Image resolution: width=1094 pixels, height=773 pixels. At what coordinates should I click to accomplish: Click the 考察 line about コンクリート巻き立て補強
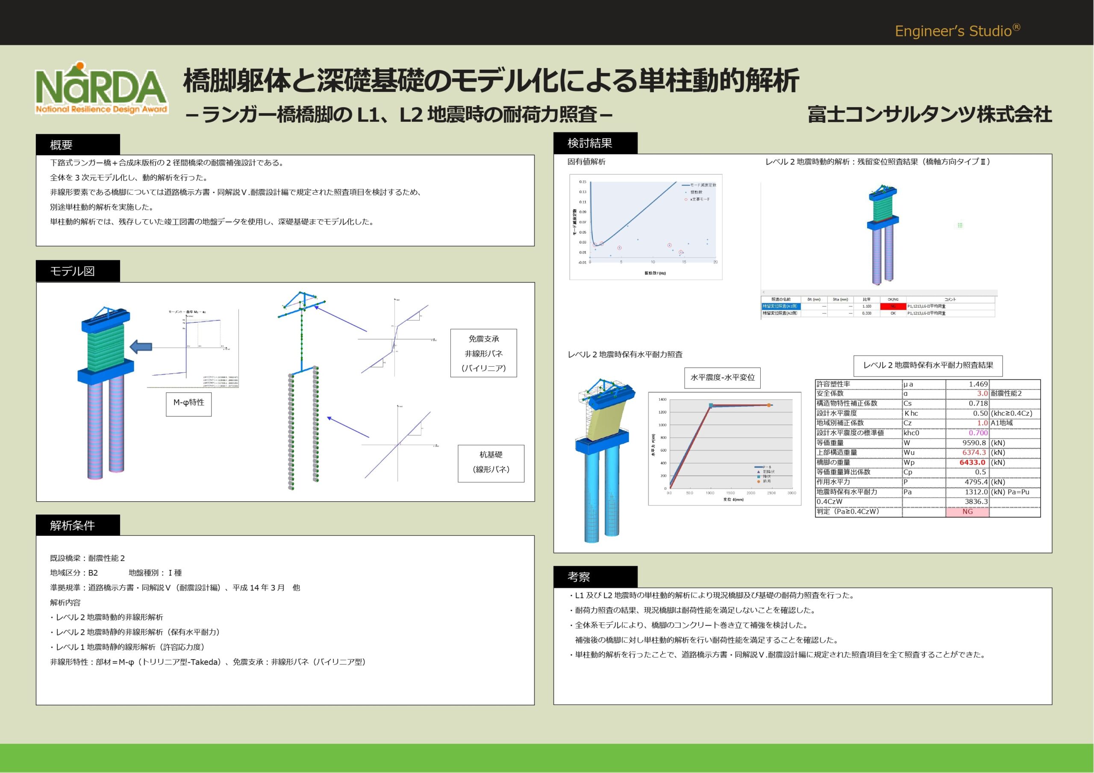click(x=688, y=625)
